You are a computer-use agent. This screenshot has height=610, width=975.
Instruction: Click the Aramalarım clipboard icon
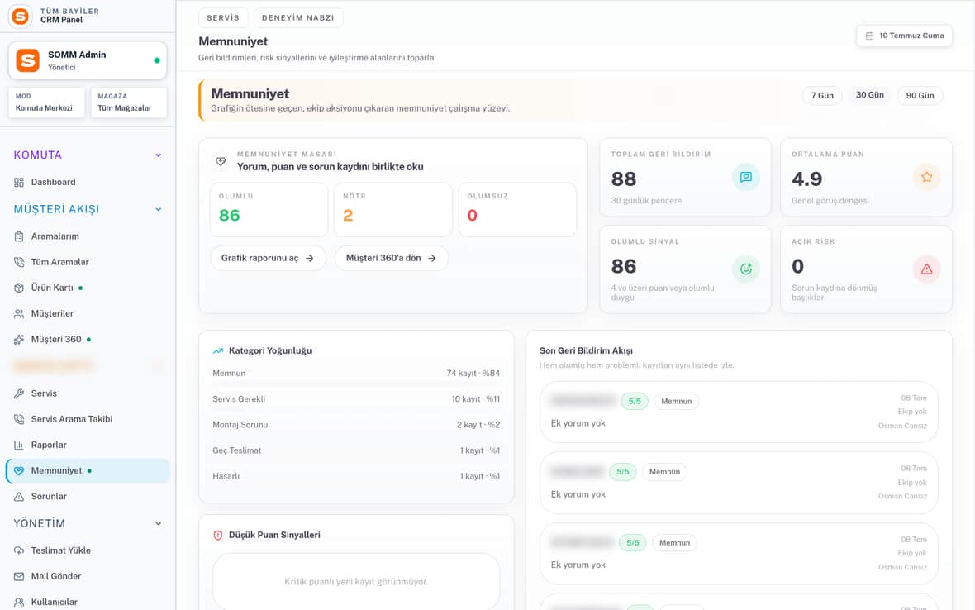click(x=19, y=236)
